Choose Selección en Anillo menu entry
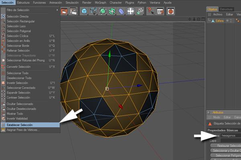This screenshot has height=160, width=241. [x=30, y=41]
